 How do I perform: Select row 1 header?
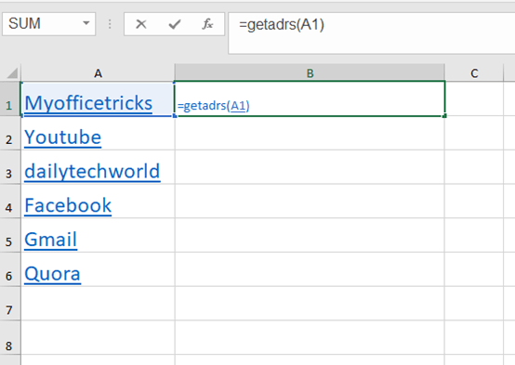[x=10, y=98]
